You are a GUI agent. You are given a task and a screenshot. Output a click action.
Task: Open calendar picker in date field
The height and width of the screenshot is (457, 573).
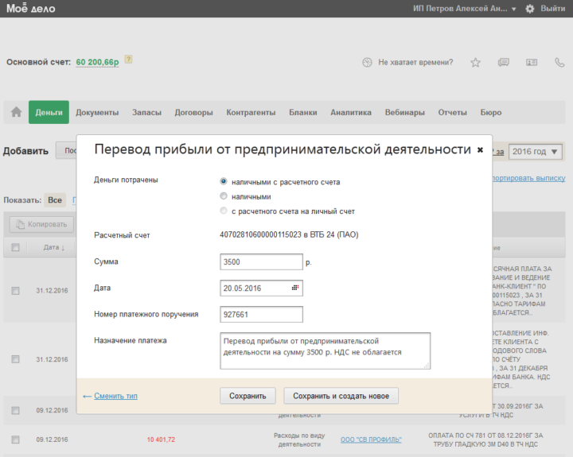point(294,288)
